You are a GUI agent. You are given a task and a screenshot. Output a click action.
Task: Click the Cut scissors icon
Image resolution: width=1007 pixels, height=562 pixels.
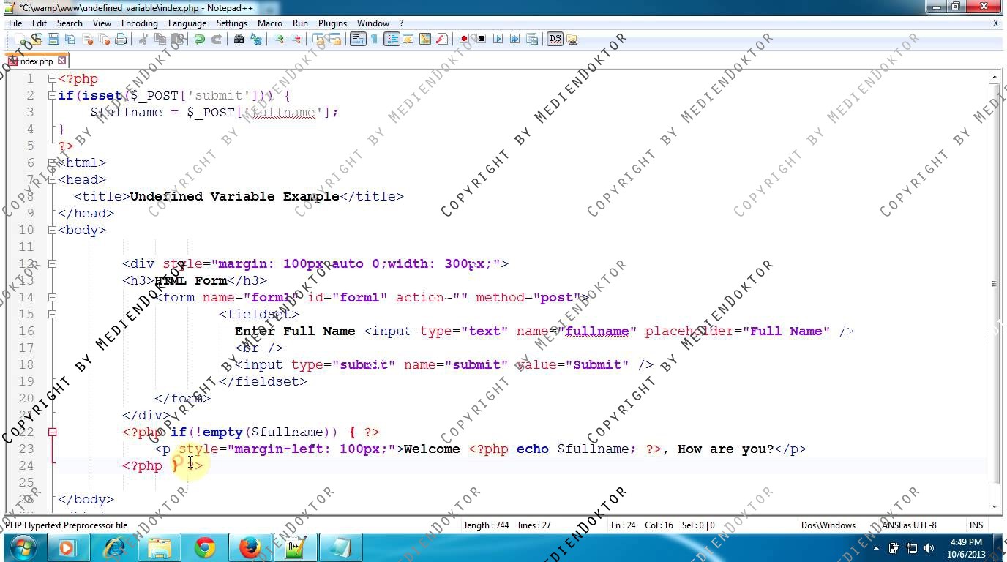pyautogui.click(x=143, y=40)
